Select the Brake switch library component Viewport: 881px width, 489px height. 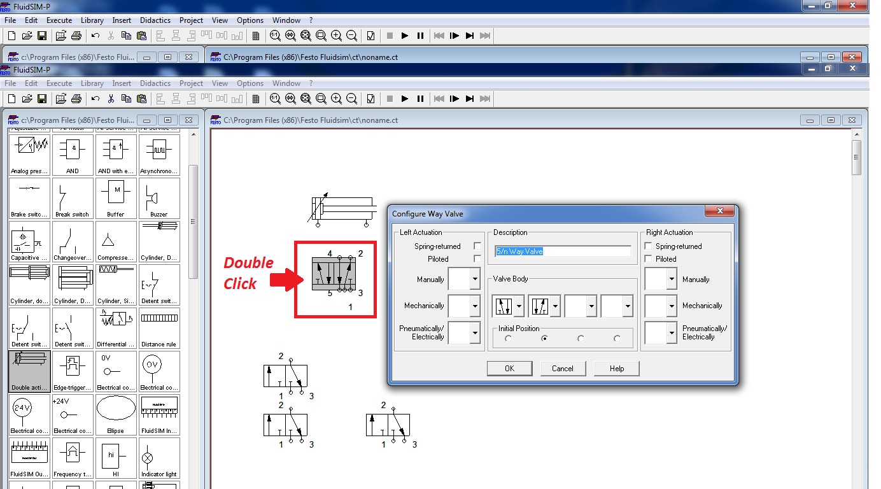point(30,197)
